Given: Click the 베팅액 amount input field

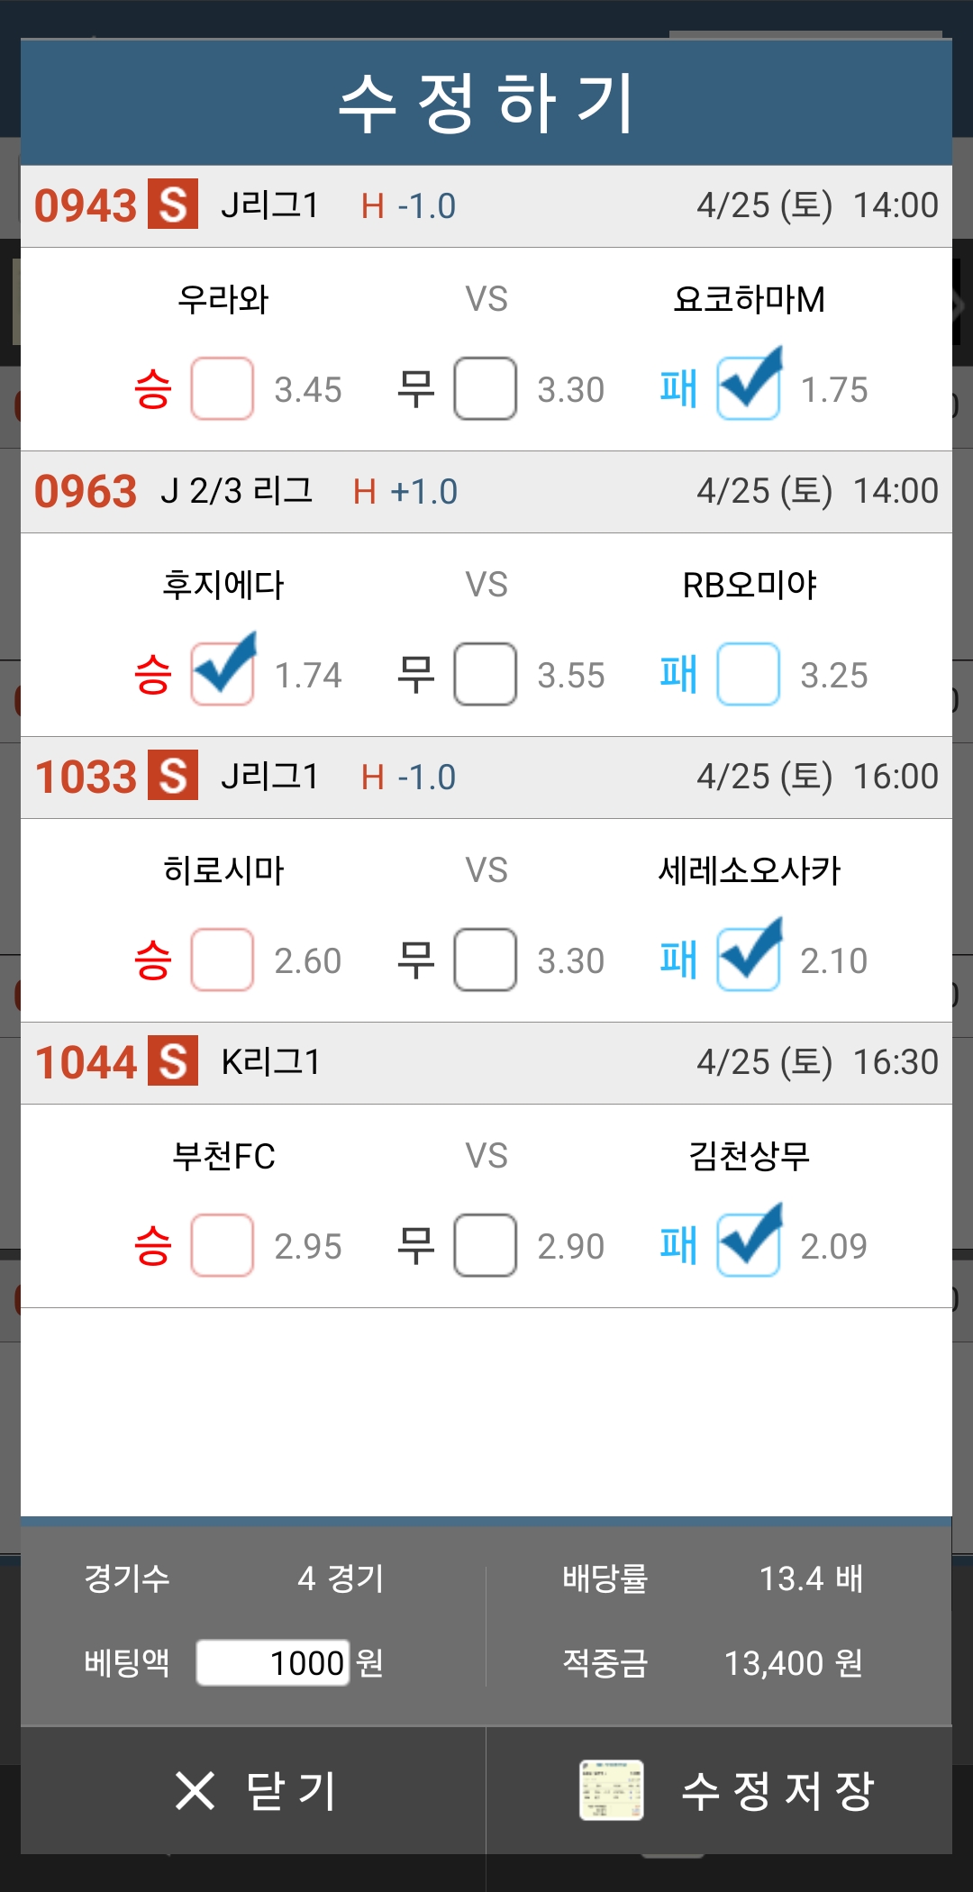Looking at the screenshot, I should click(273, 1662).
